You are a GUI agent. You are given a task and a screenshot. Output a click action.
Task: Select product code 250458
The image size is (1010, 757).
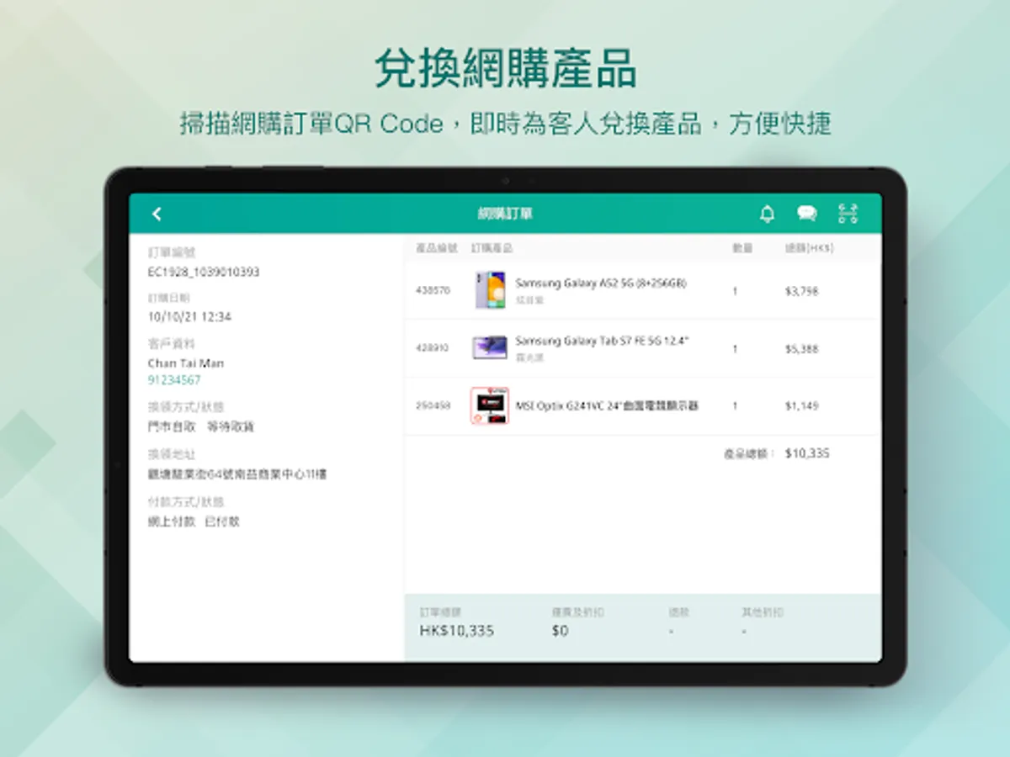pyautogui.click(x=433, y=405)
